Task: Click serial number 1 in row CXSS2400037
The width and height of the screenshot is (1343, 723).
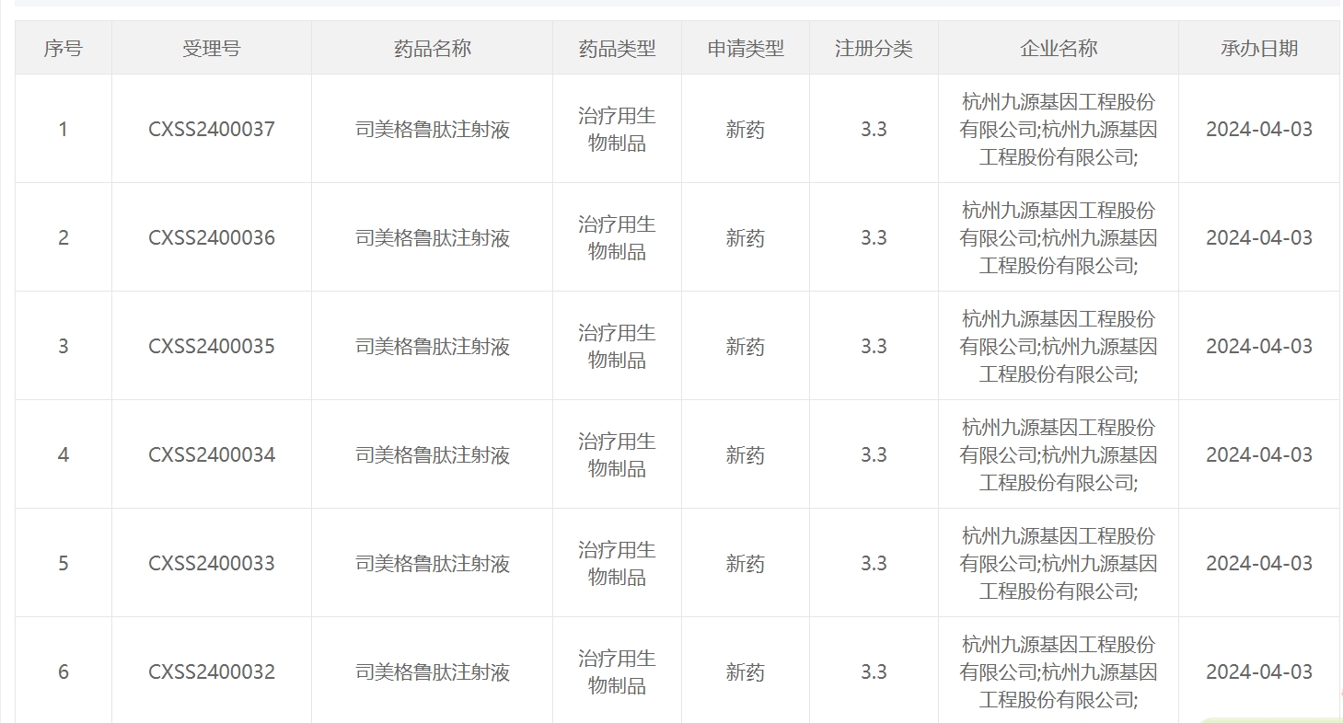Action: click(x=63, y=130)
